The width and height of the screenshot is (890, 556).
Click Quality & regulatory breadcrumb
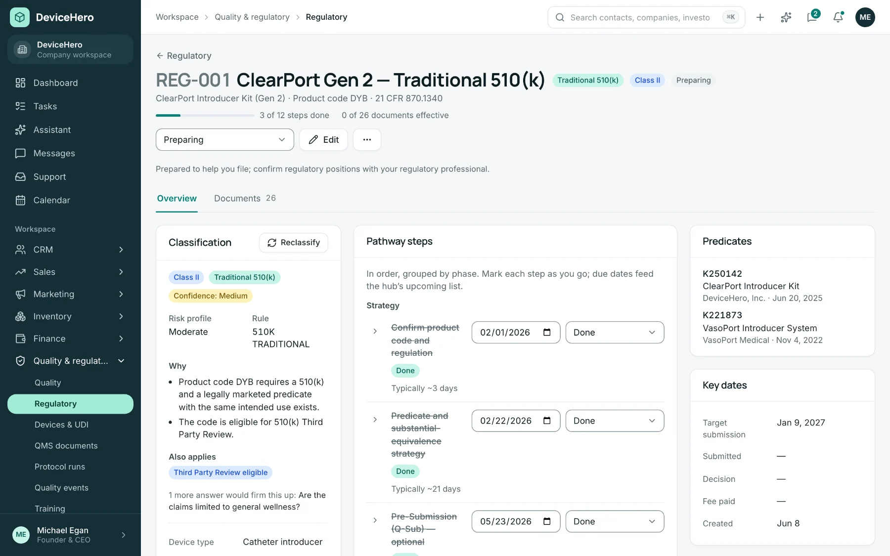click(252, 17)
